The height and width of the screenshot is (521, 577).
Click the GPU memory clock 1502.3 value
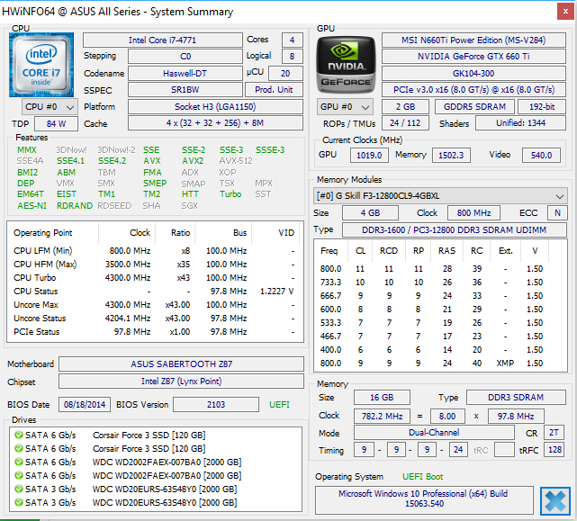tap(451, 156)
